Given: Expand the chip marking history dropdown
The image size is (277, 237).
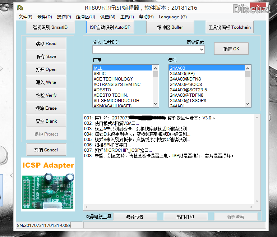Looking at the screenshot, I should pyautogui.click(x=202, y=50).
